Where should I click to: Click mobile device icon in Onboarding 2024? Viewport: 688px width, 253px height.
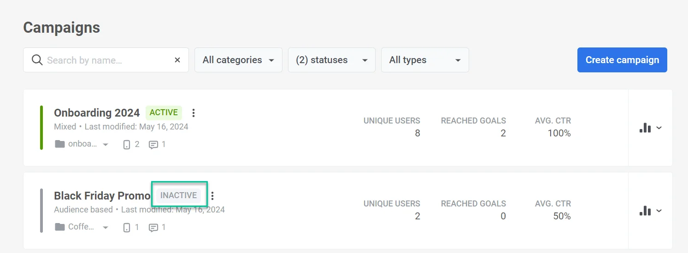coord(127,144)
